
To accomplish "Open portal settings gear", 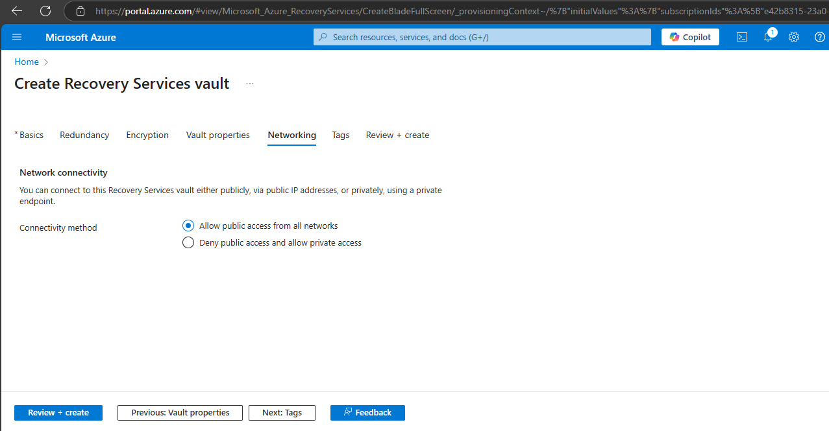I will tap(794, 37).
